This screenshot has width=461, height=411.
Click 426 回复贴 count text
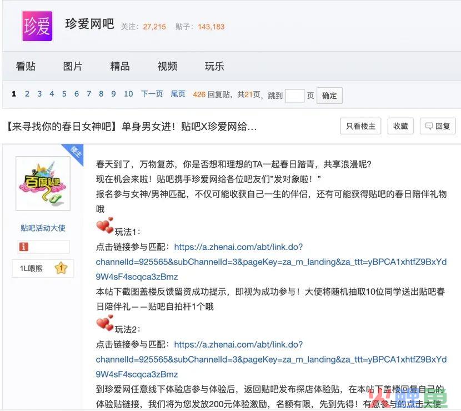click(212, 94)
